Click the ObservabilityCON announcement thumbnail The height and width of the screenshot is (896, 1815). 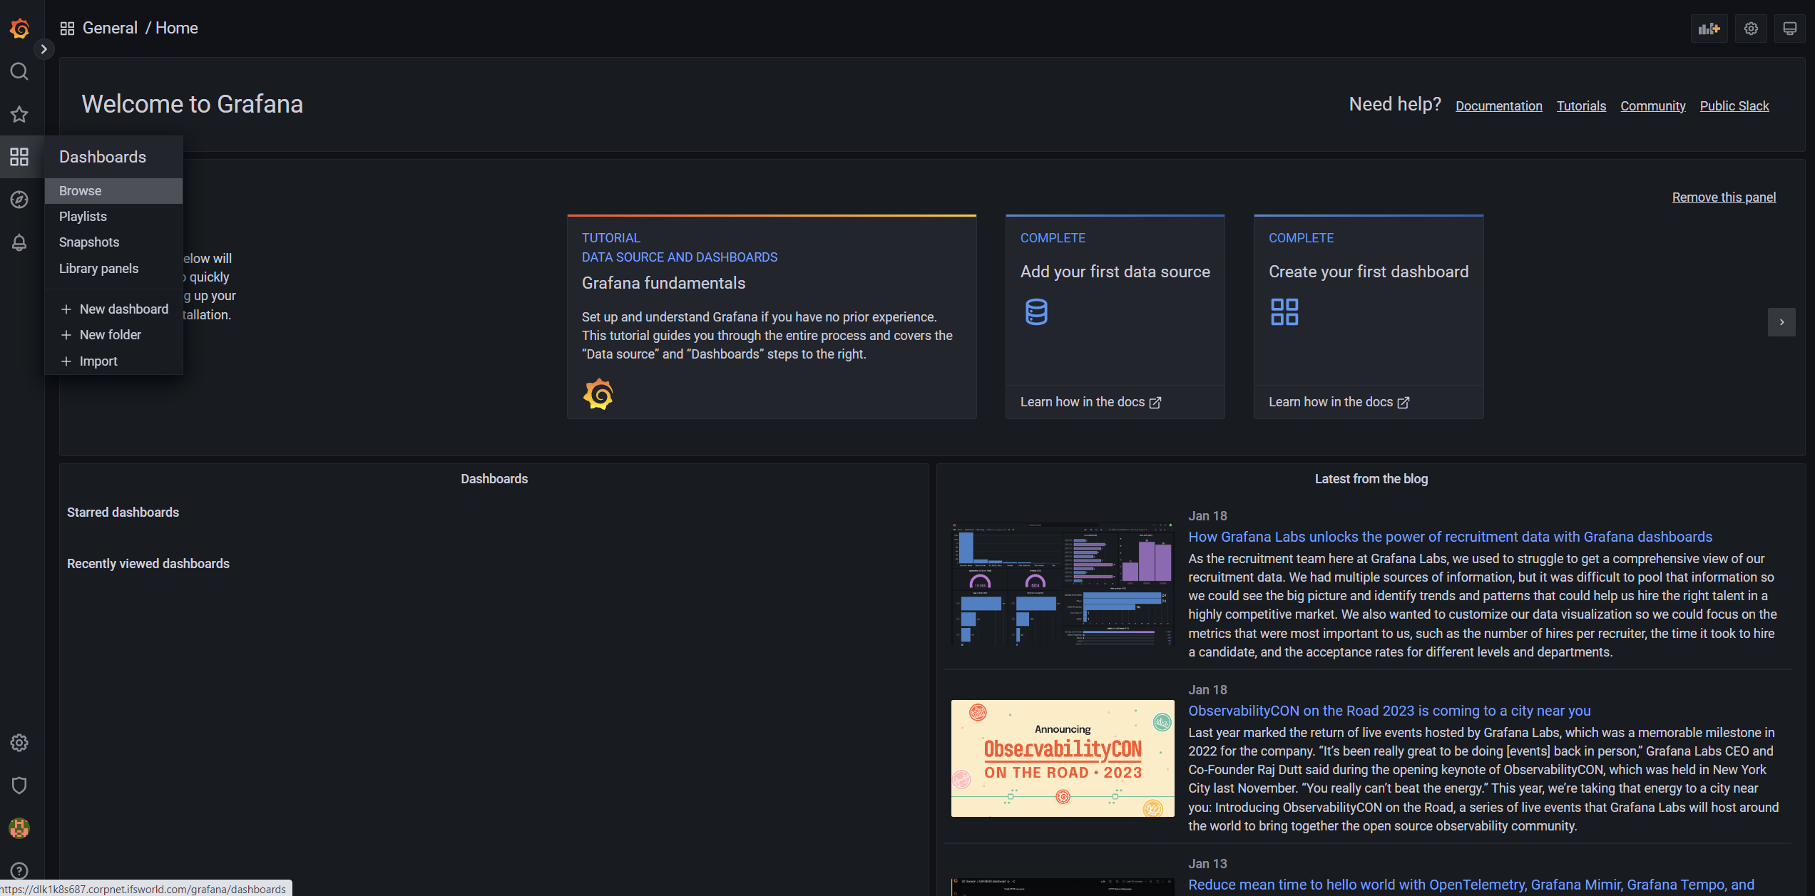click(1063, 758)
